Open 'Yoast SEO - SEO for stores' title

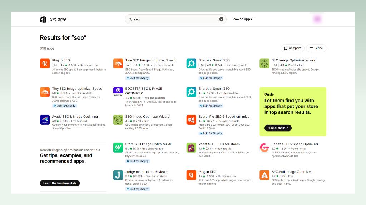(x=219, y=144)
